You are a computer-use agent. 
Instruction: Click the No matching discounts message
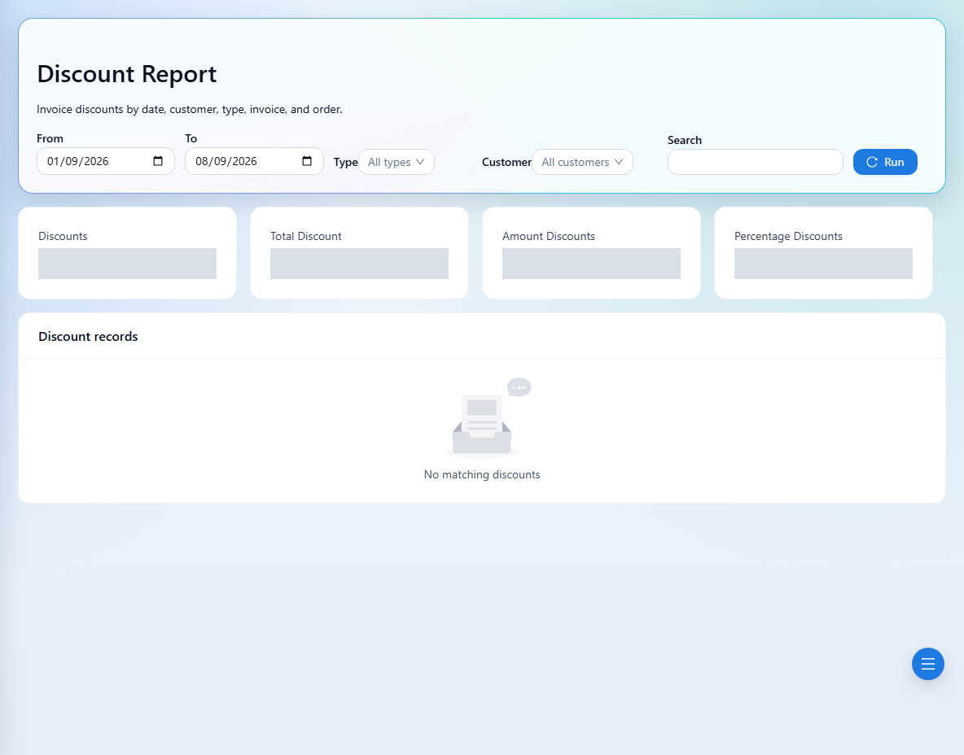(482, 475)
